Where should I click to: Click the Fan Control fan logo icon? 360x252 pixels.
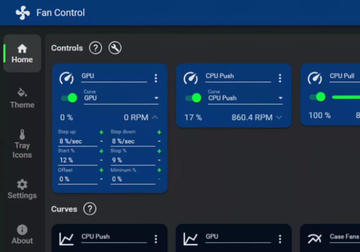tap(23, 13)
